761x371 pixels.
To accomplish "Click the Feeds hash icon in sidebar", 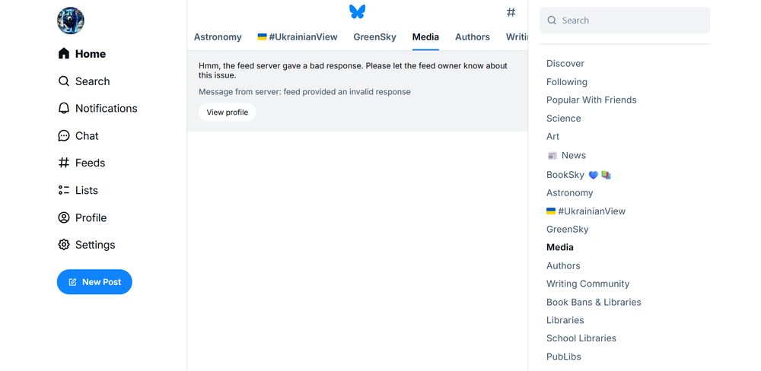I will pos(64,163).
